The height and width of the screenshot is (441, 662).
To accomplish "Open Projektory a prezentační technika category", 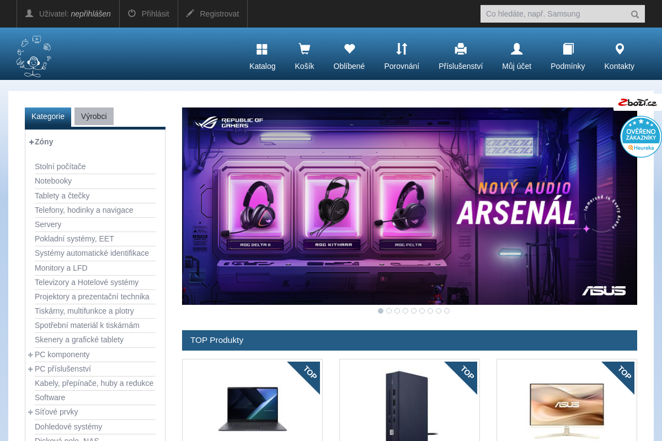I will [x=92, y=297].
